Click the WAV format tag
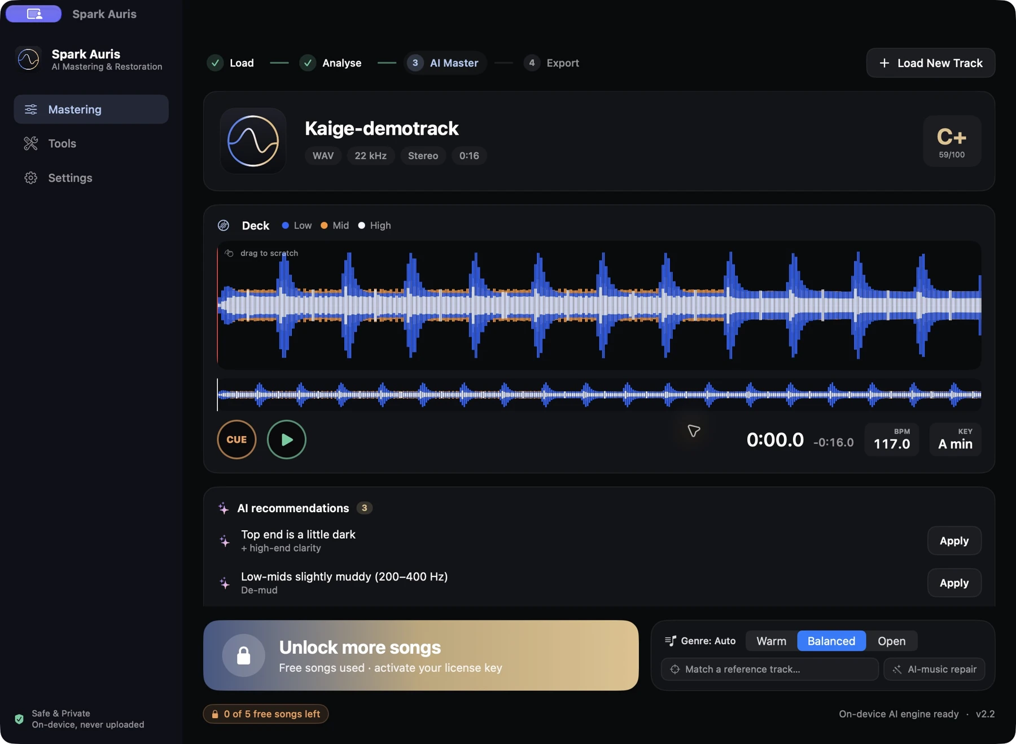The width and height of the screenshot is (1016, 744). (323, 156)
